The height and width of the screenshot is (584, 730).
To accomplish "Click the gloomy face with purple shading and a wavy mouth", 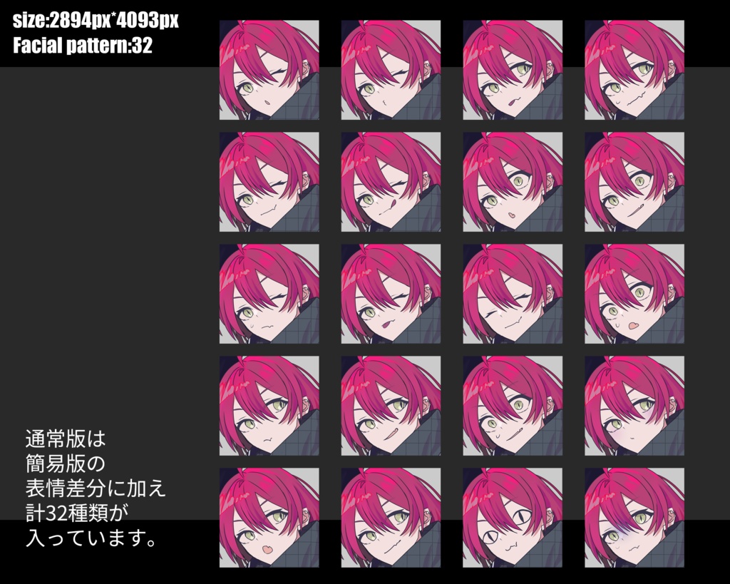I will (x=634, y=518).
